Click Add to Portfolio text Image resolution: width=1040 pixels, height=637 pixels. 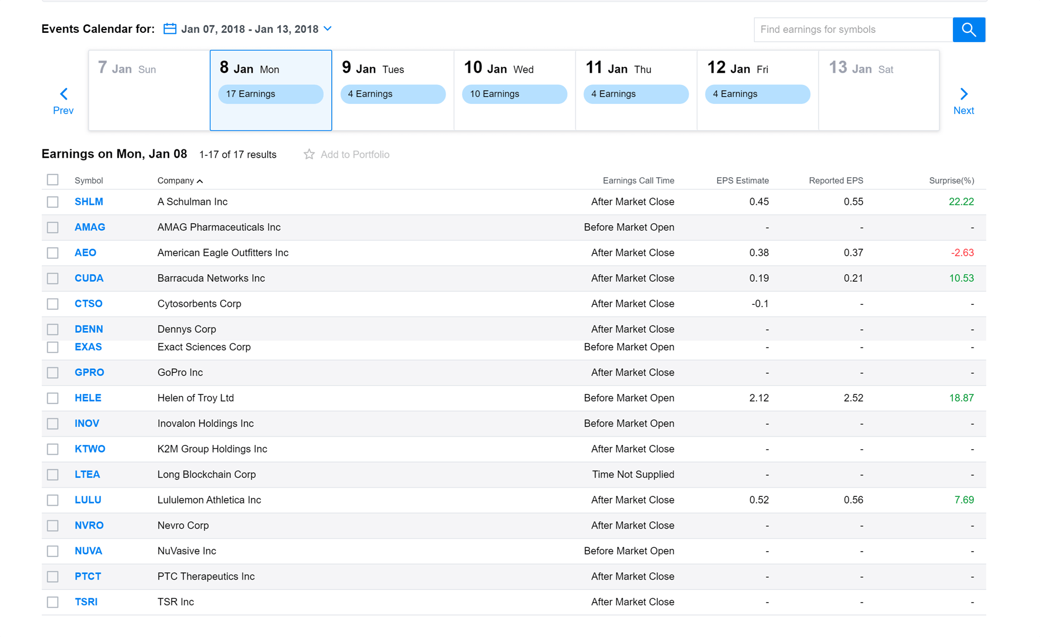point(355,154)
